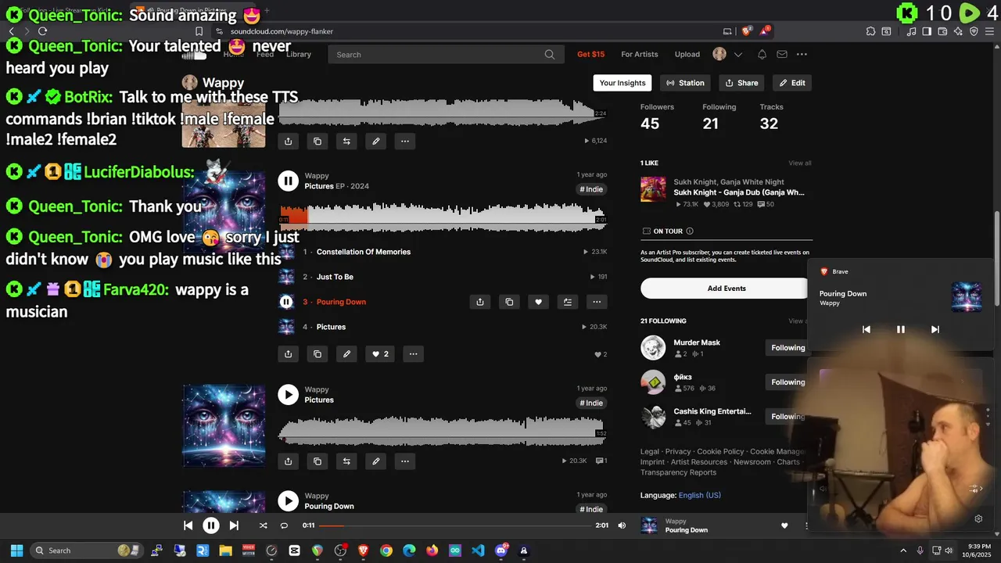View all likes link
The width and height of the screenshot is (1001, 563).
(800, 163)
